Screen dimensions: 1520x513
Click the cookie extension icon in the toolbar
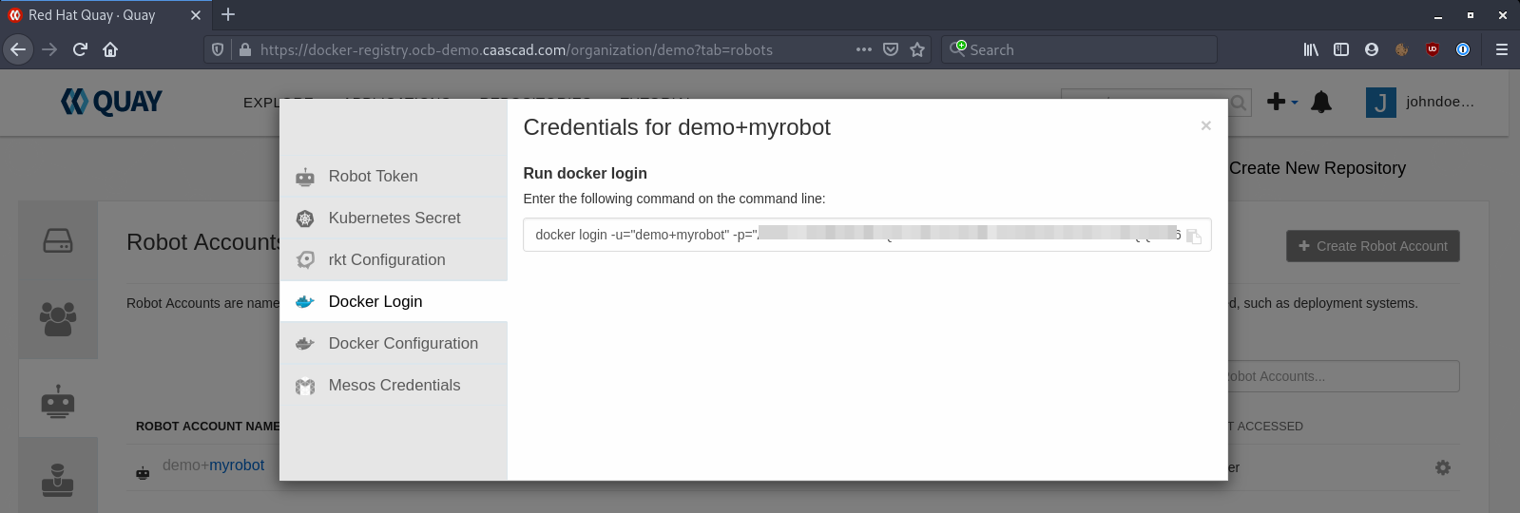[1402, 49]
